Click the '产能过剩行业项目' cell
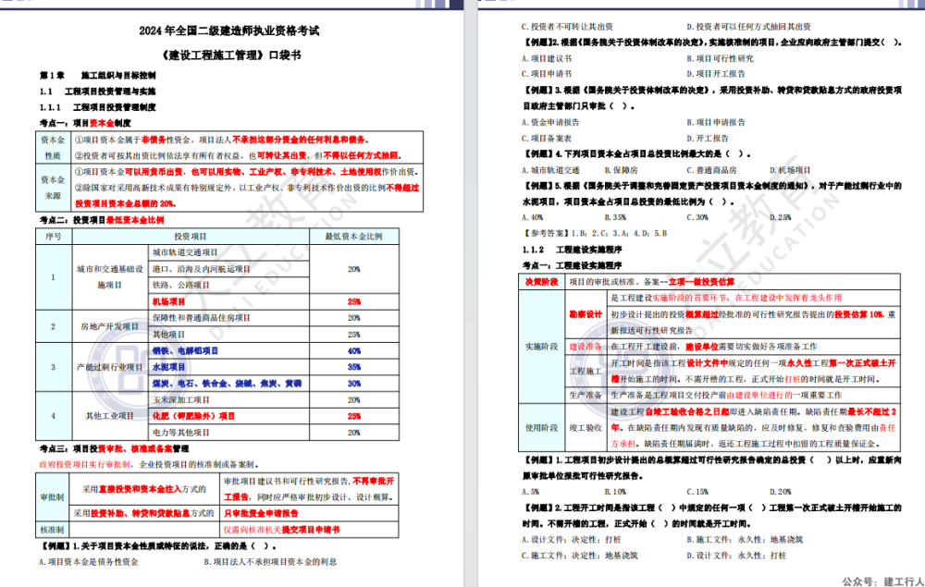 (110, 367)
